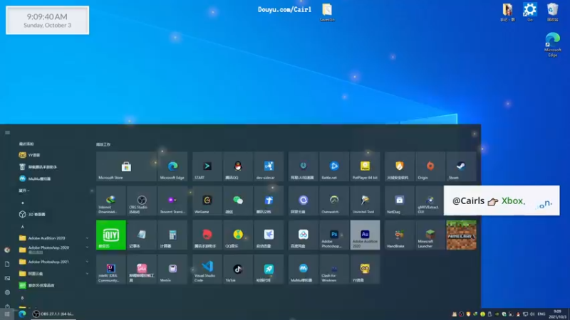Open the Steam tile
The width and height of the screenshot is (570, 320).
(x=461, y=166)
